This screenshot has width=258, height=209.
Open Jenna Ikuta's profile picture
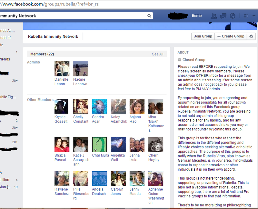click(137, 144)
